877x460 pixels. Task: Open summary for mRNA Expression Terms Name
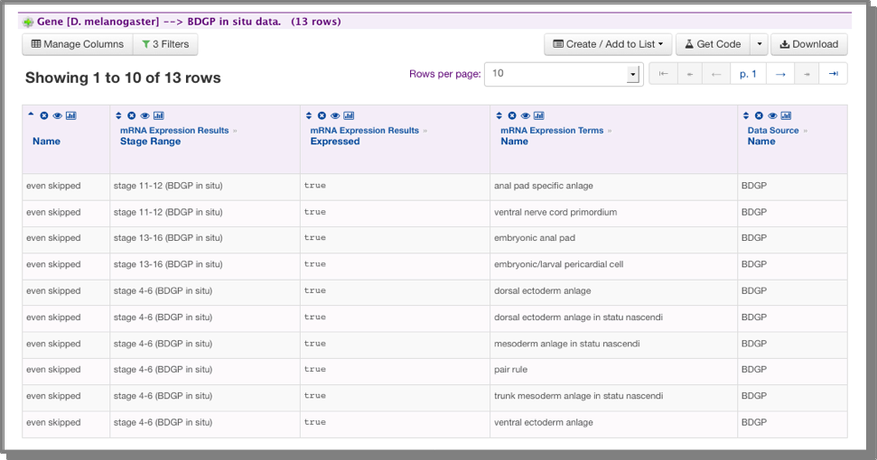point(539,115)
